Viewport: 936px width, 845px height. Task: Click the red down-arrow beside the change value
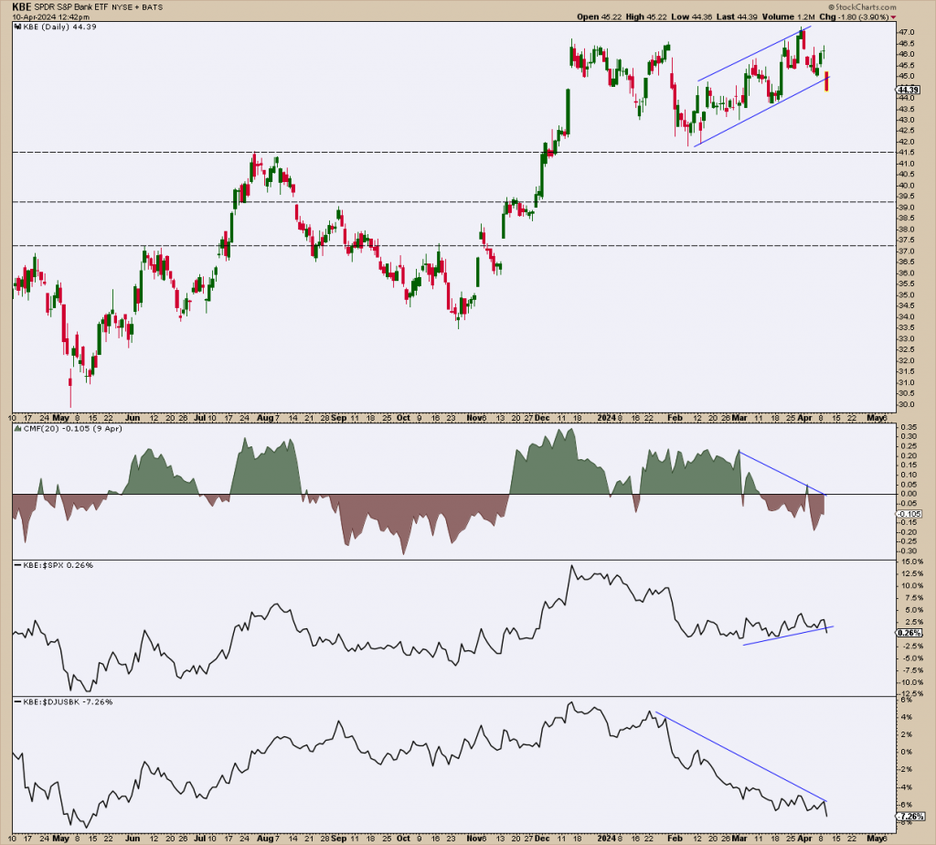click(894, 17)
